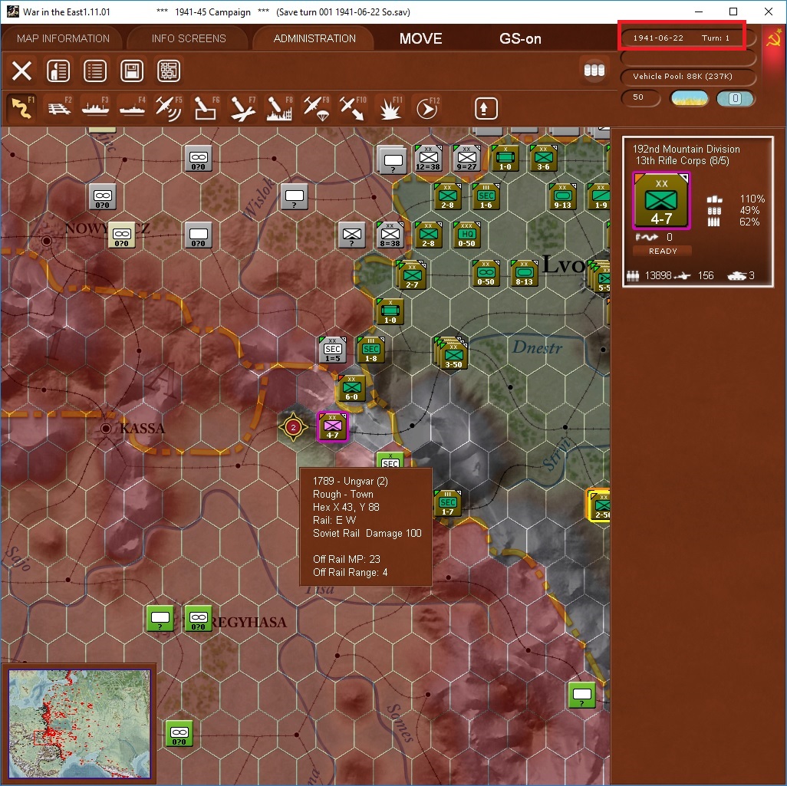Choose Bomb city mode F8
The image size is (787, 786).
pos(279,108)
